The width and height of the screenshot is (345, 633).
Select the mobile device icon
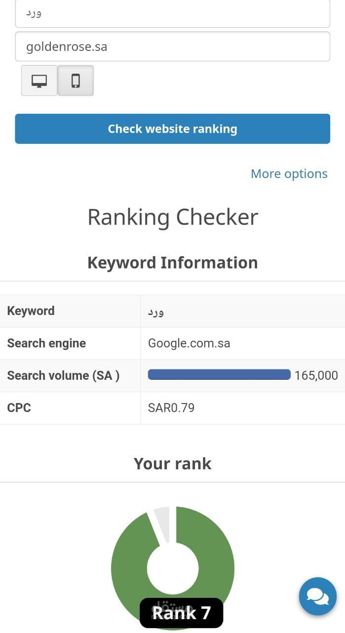pos(76,81)
